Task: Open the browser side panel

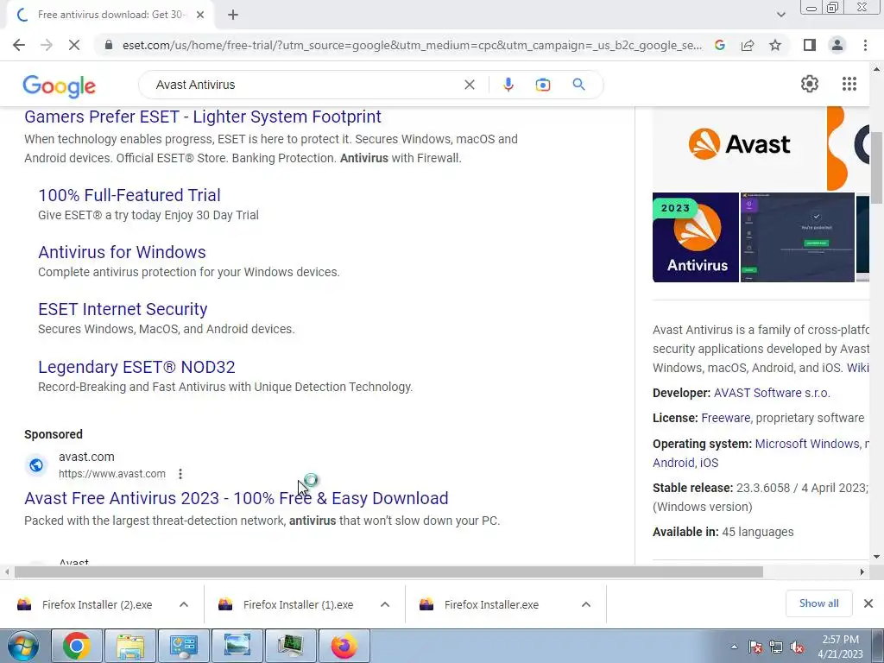Action: [810, 45]
